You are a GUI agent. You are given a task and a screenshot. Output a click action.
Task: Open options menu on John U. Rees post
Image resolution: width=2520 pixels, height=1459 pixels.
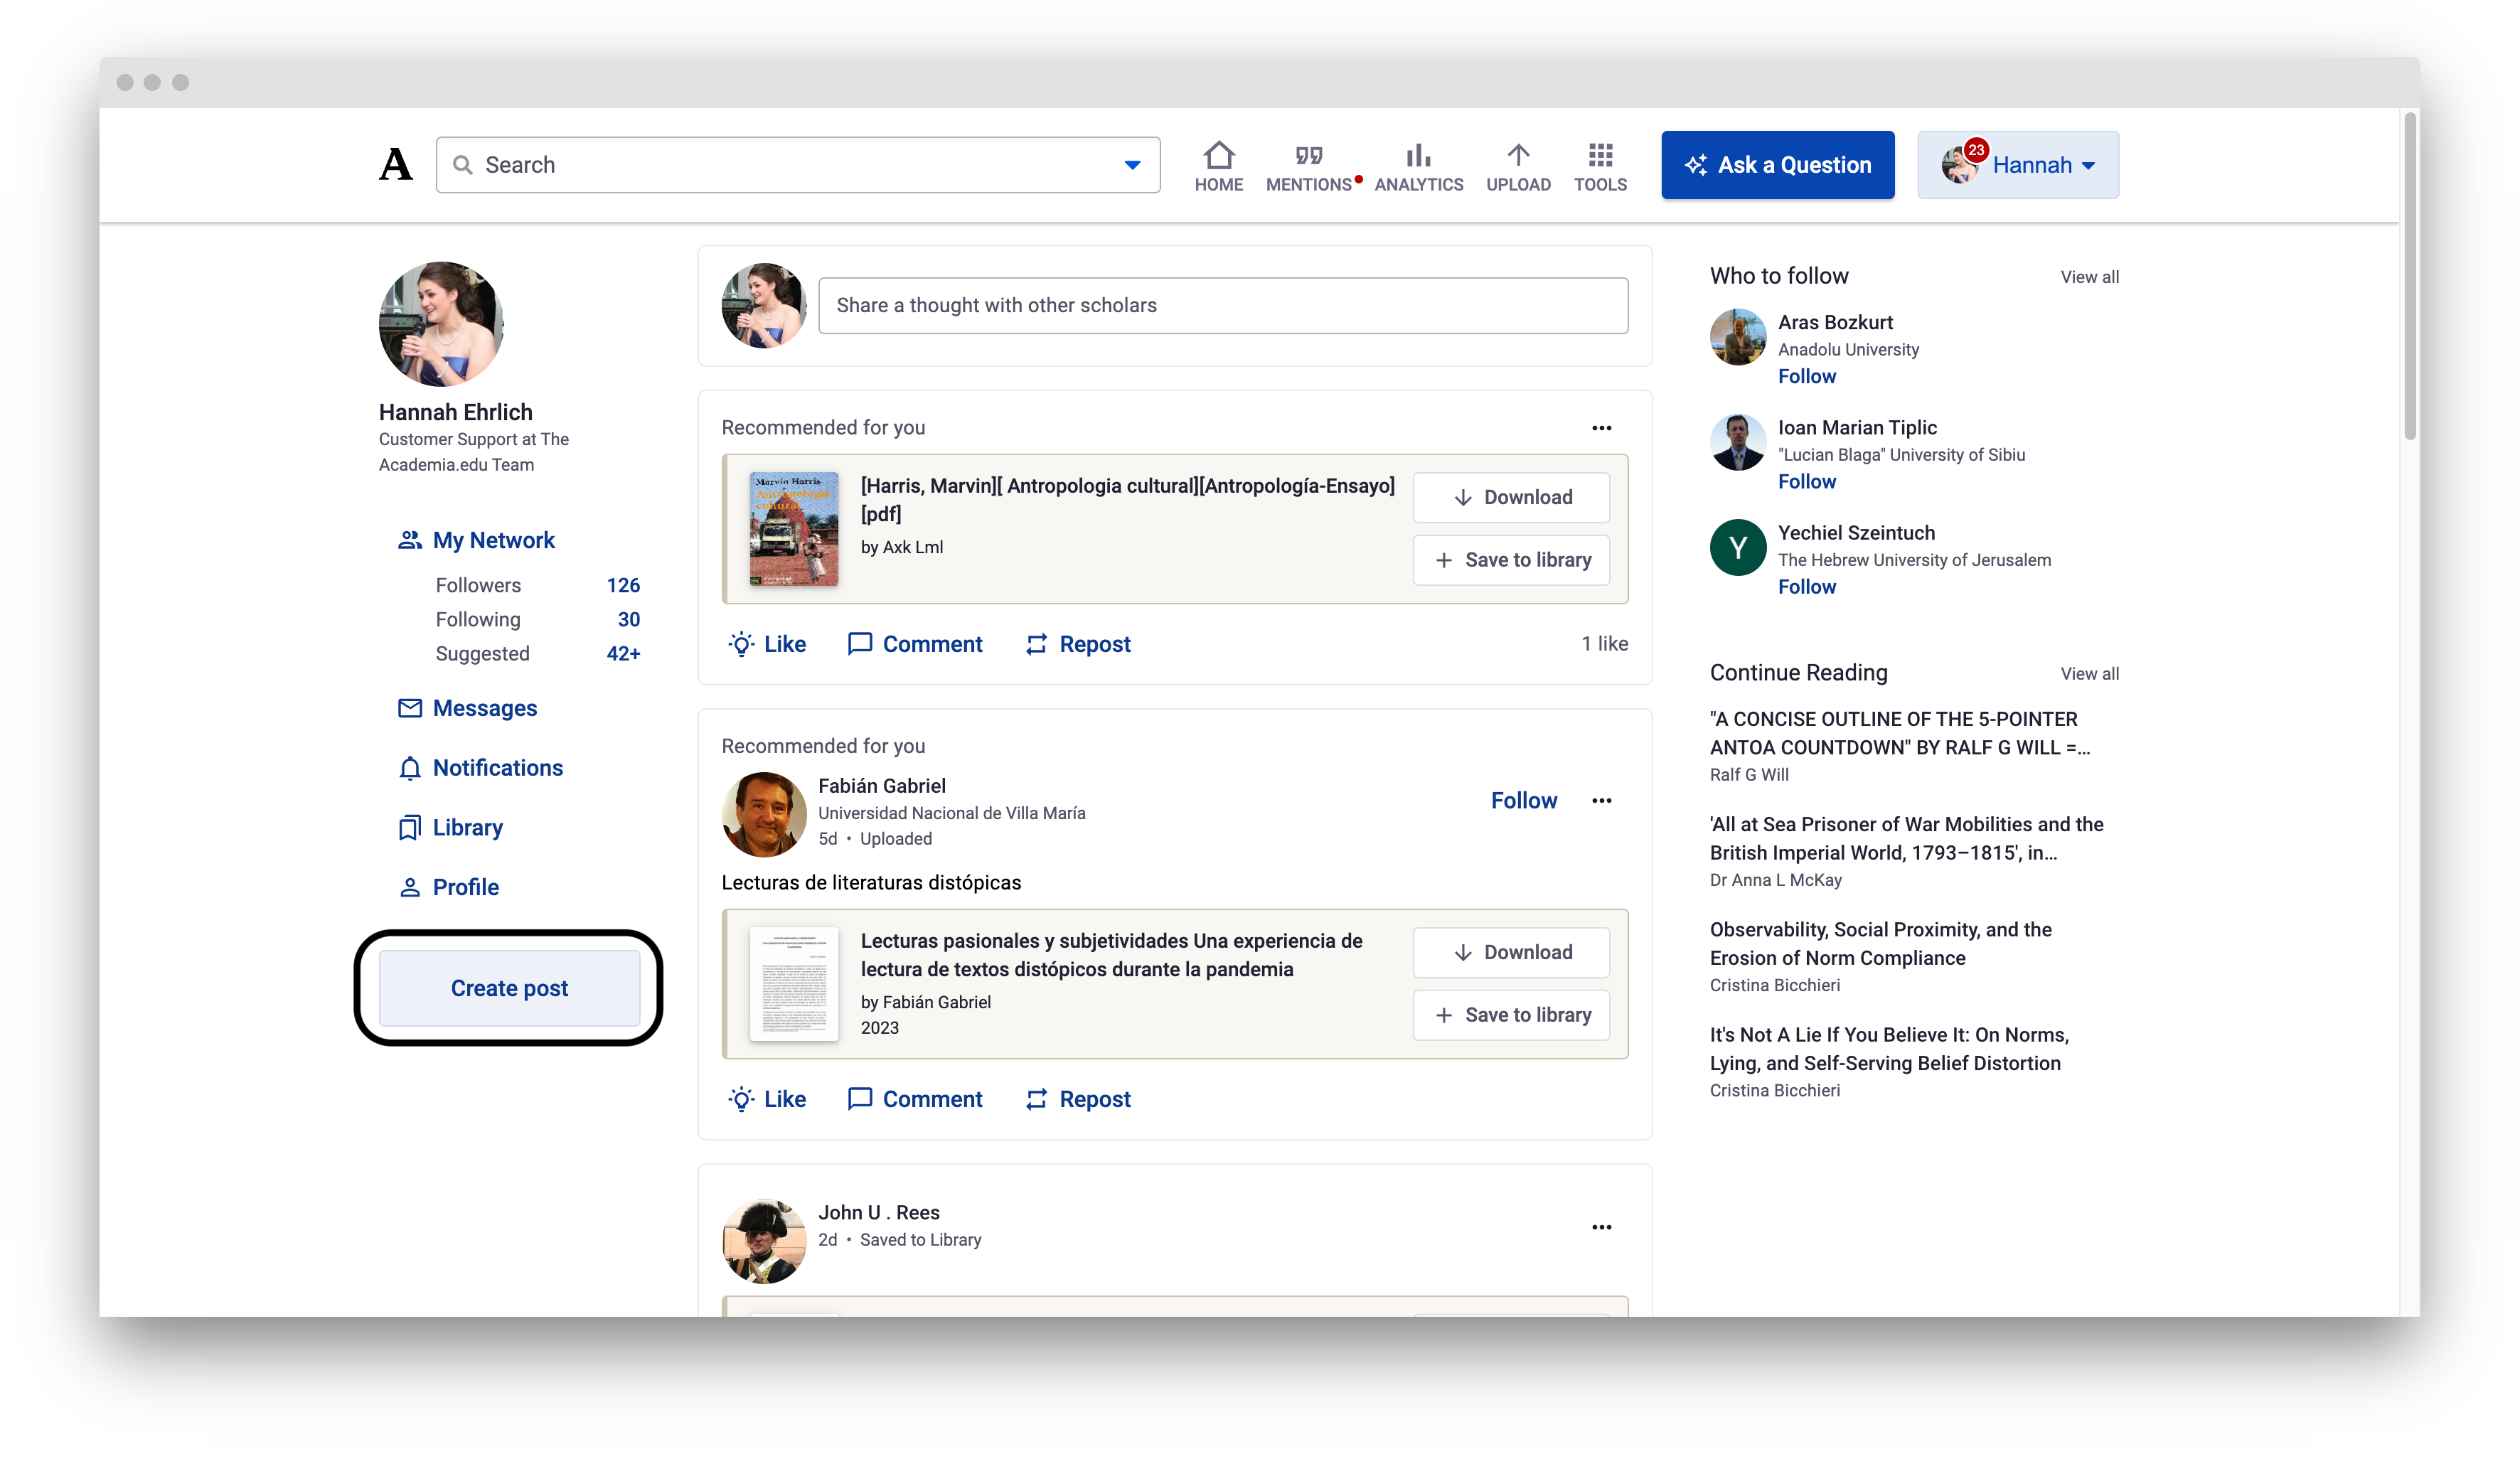pos(1601,1227)
